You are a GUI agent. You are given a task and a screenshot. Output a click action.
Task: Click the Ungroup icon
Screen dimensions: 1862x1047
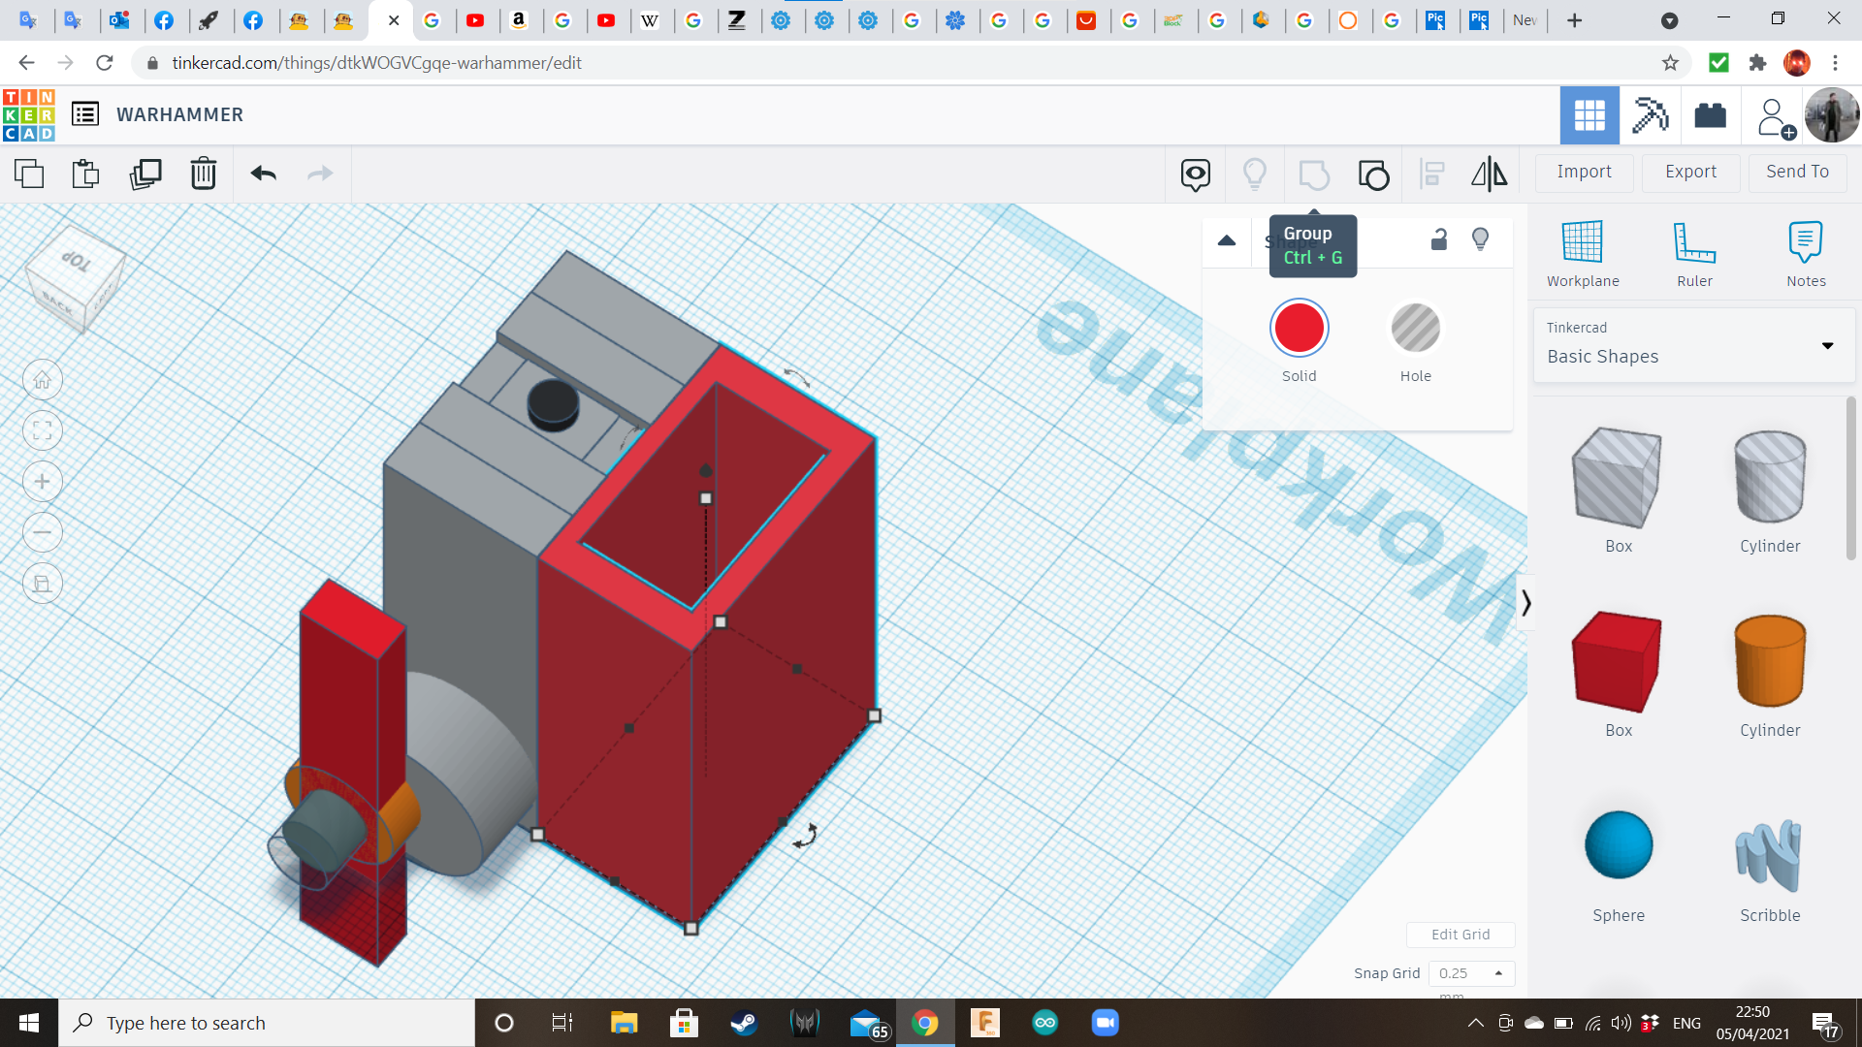coord(1373,174)
